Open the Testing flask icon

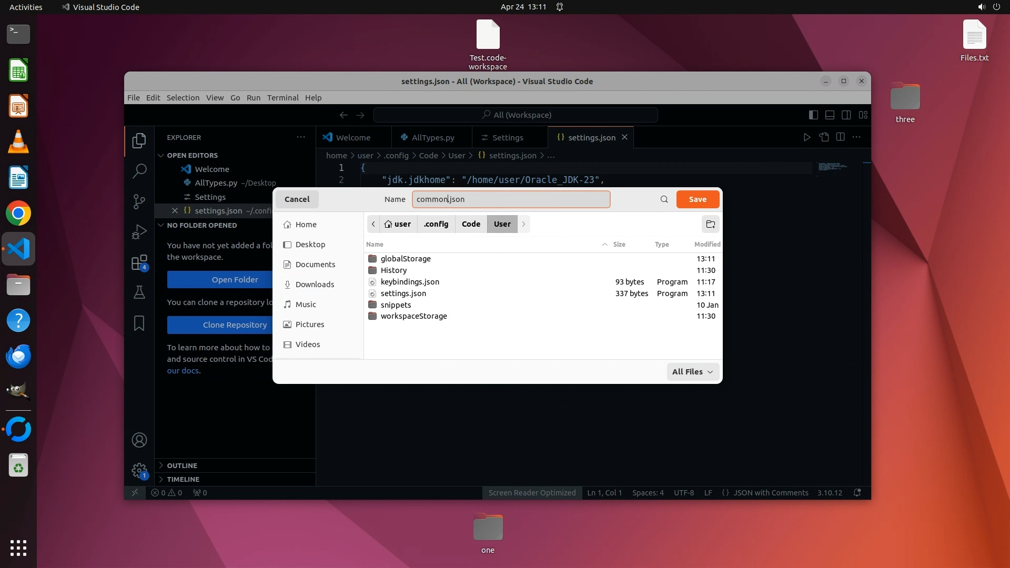[139, 292]
